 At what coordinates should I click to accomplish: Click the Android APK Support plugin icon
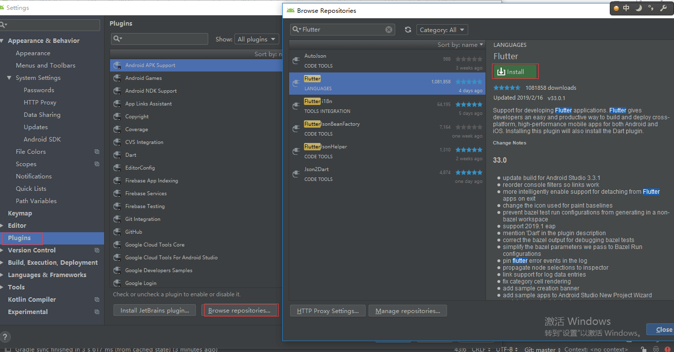(117, 65)
